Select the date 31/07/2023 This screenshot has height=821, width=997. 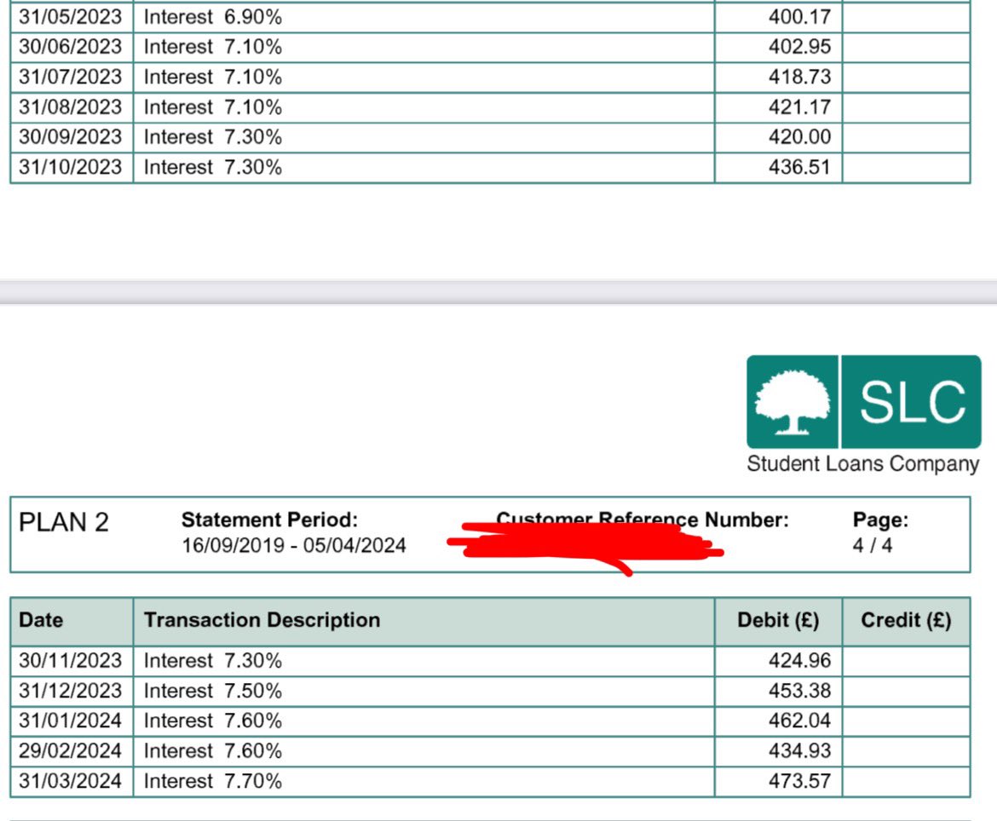(70, 77)
